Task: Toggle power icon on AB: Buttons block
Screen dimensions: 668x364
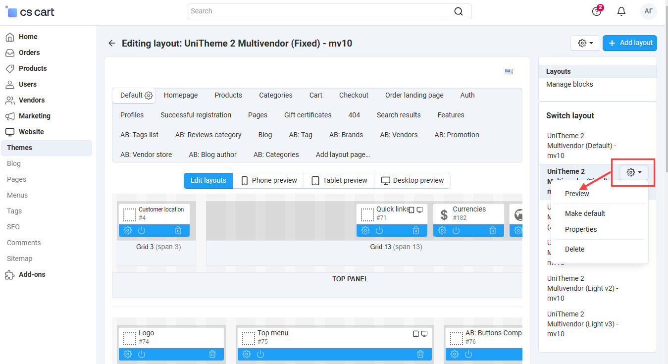Action: pos(468,354)
